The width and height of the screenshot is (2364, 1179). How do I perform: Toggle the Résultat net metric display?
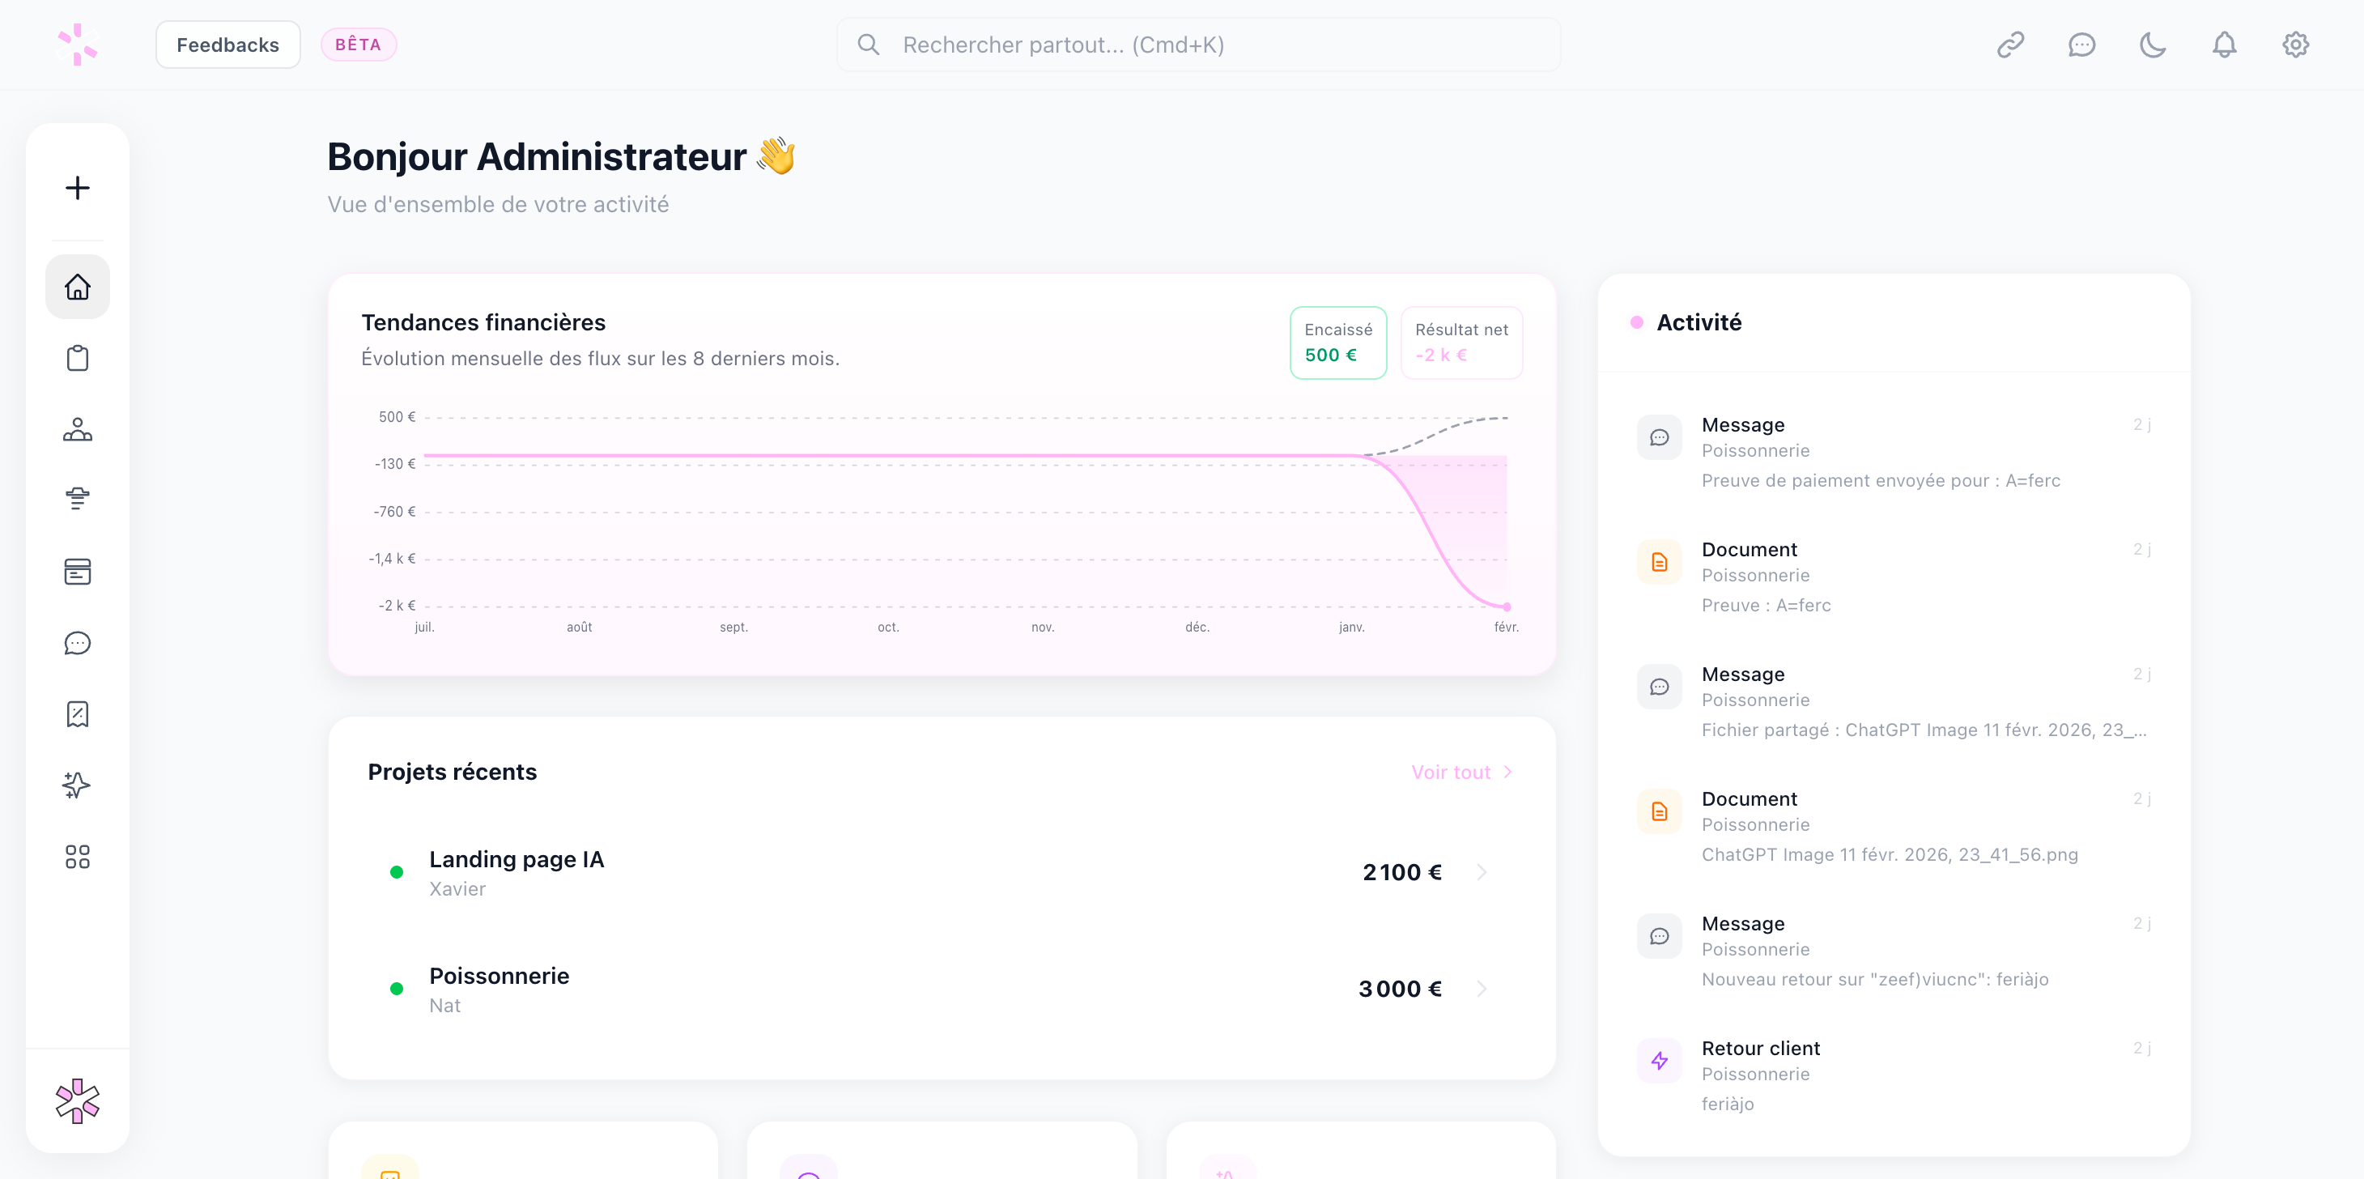pyautogui.click(x=1461, y=343)
